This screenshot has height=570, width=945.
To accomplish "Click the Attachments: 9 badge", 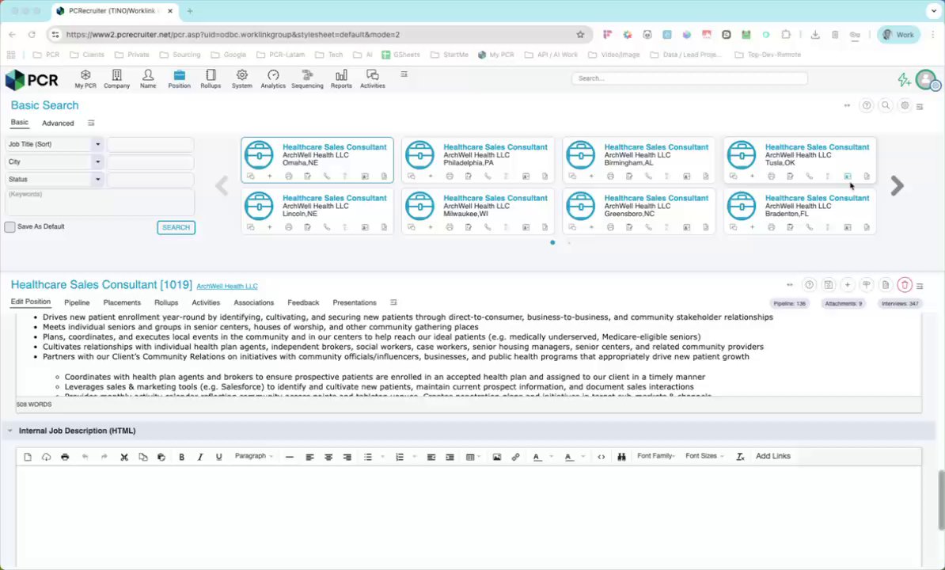I will point(843,304).
